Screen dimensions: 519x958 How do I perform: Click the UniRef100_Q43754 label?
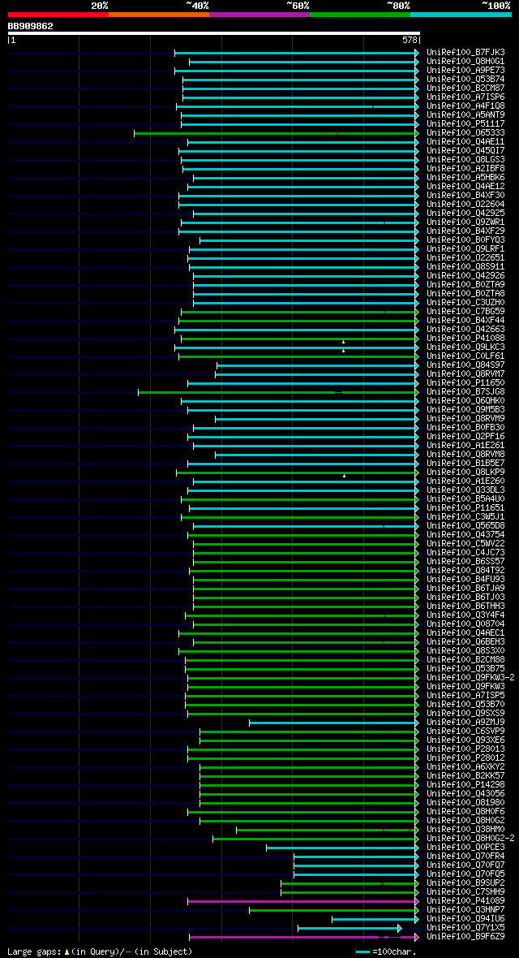coord(465,534)
